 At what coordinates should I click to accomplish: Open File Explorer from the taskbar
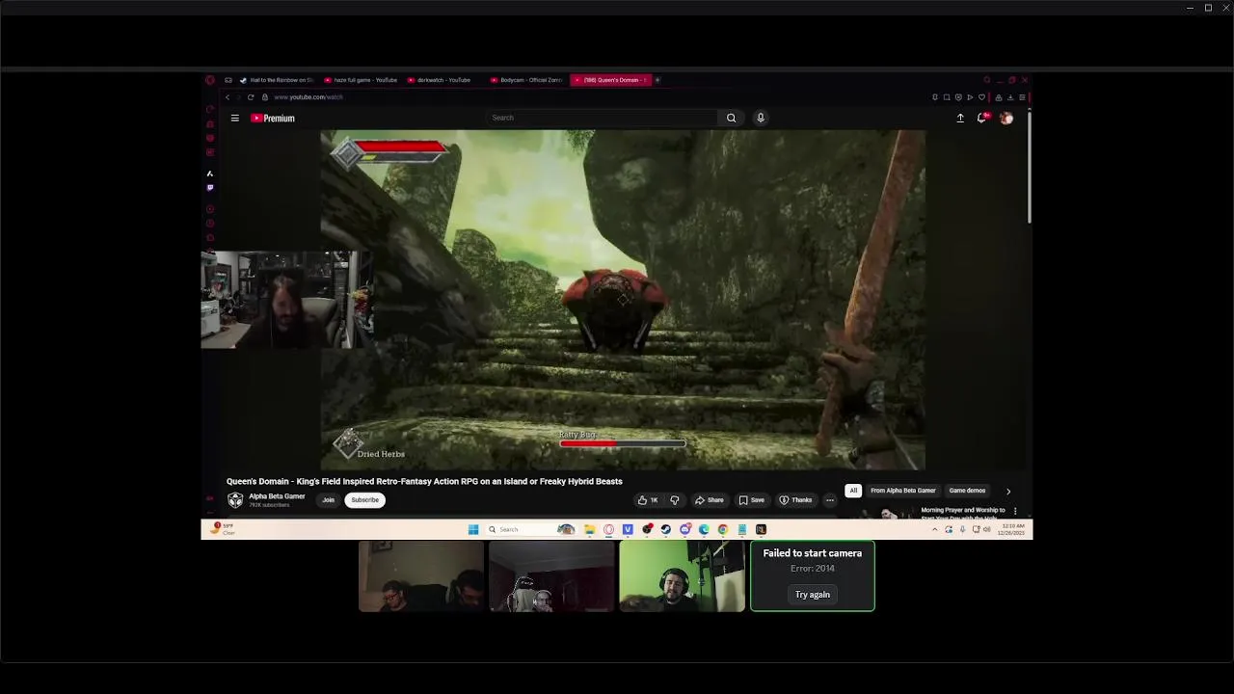tap(589, 529)
